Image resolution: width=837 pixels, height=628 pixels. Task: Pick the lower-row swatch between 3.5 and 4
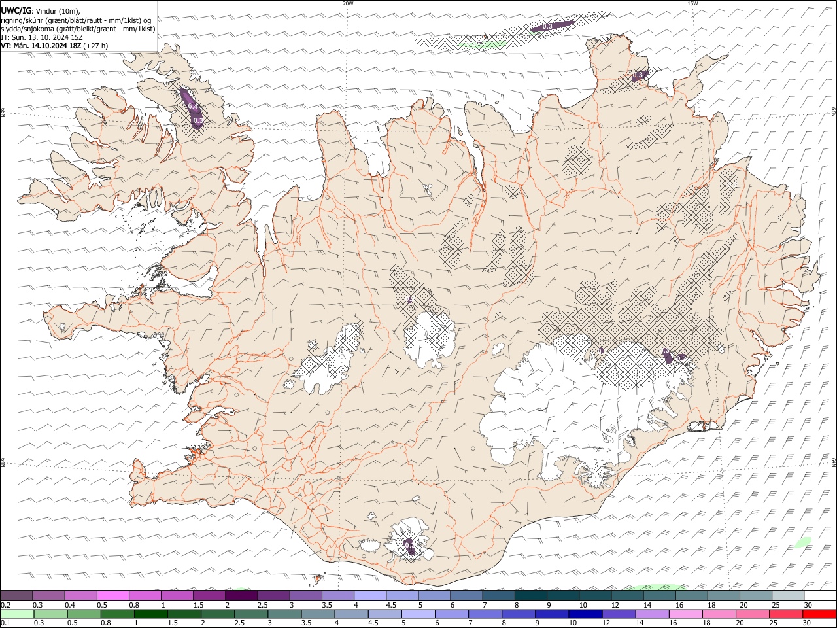[x=318, y=614]
